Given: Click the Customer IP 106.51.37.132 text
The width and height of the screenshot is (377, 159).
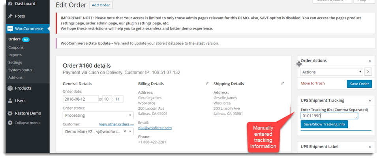Looking at the screenshot, I should click(x=152, y=72).
